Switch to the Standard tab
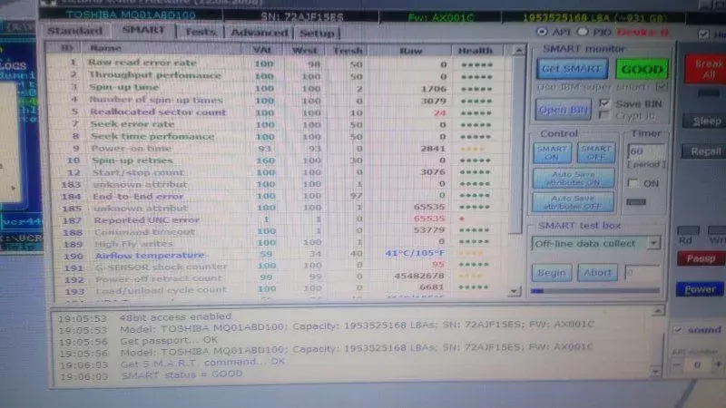This screenshot has width=726, height=408. [75, 31]
